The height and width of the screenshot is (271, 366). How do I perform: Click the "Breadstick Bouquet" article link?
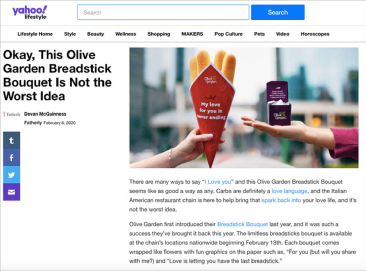pyautogui.click(x=242, y=224)
